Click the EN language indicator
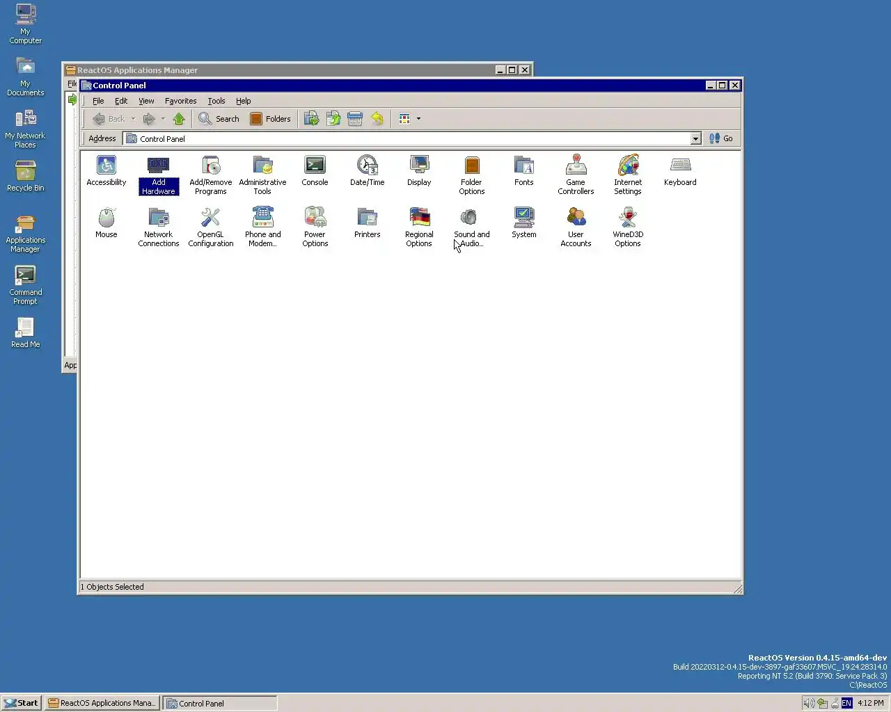The width and height of the screenshot is (891, 712). click(x=846, y=703)
